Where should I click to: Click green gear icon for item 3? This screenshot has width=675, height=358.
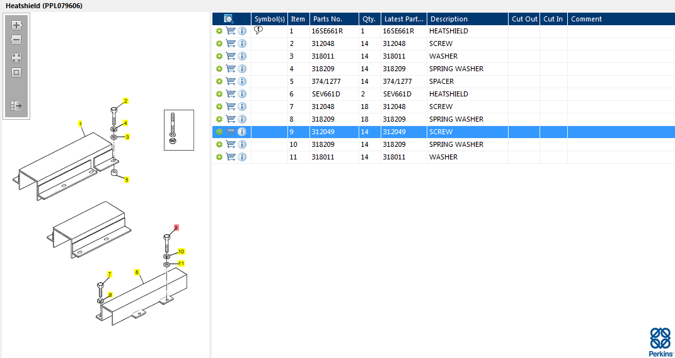click(219, 56)
